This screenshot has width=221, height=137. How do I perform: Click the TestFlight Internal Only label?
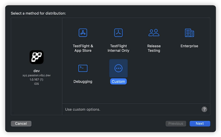[x=118, y=48]
